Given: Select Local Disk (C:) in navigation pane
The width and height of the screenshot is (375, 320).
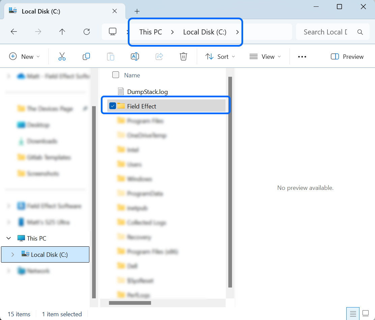Looking at the screenshot, I should click(x=45, y=254).
